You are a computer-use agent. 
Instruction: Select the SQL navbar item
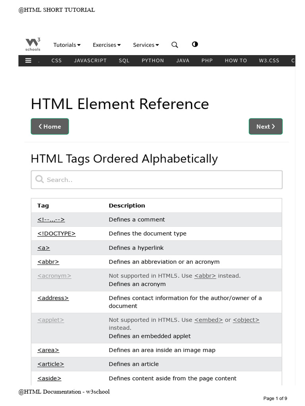124,61
